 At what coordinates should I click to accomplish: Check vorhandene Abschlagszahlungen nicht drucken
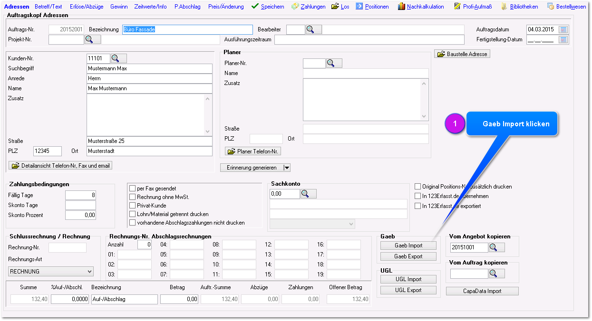pos(133,223)
